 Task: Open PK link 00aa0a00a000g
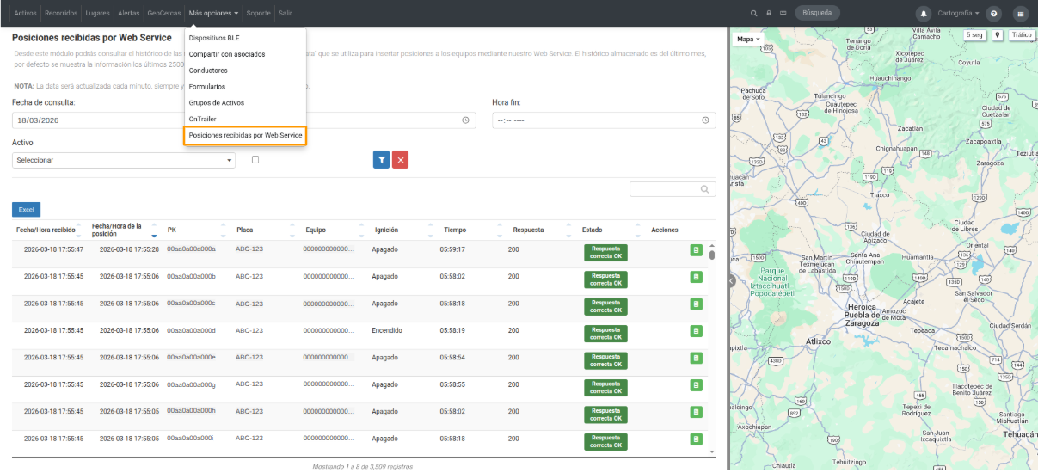(x=191, y=384)
